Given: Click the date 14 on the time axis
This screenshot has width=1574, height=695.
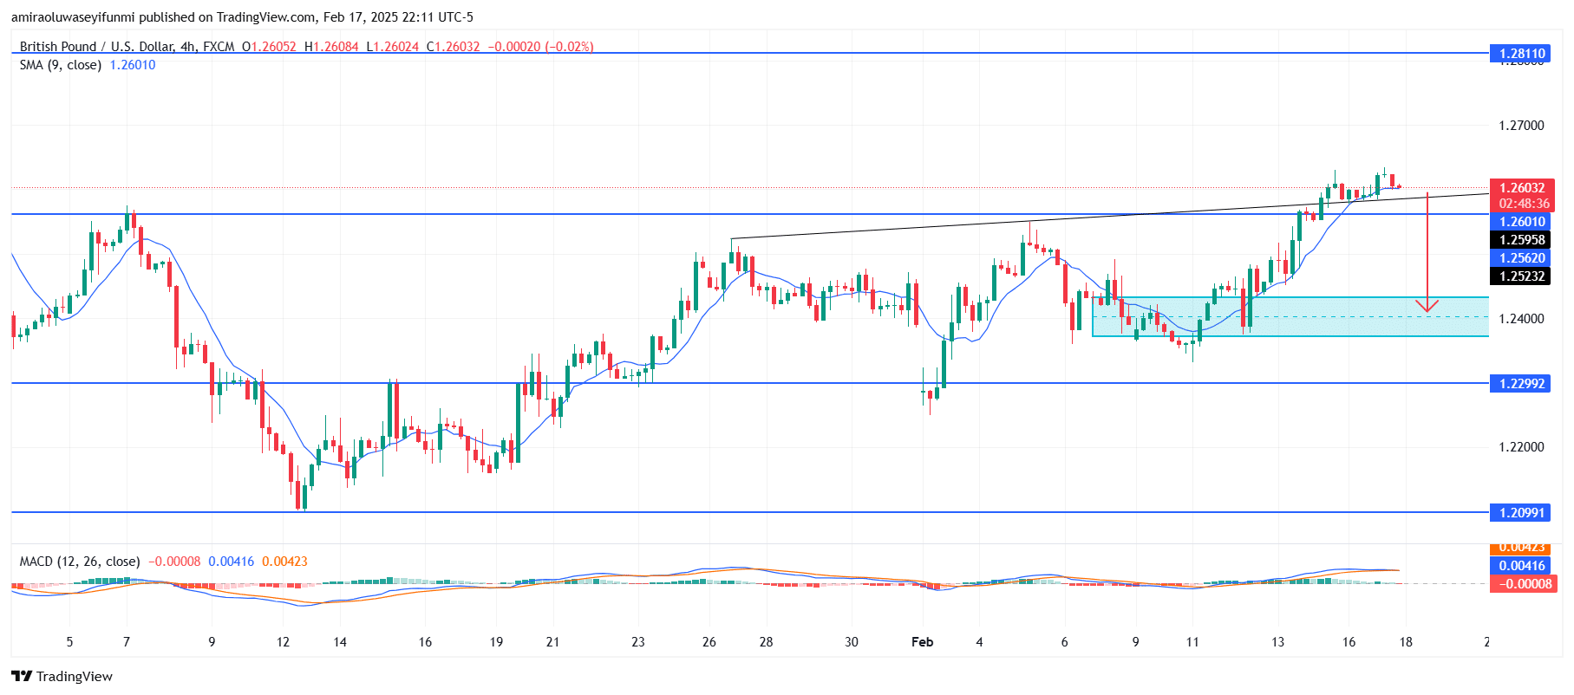Looking at the screenshot, I should pyautogui.click(x=340, y=642).
